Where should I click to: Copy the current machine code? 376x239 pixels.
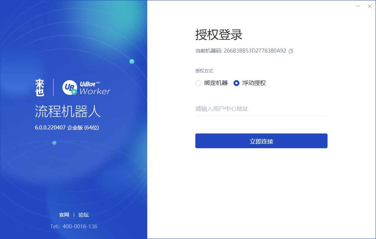tap(291, 51)
